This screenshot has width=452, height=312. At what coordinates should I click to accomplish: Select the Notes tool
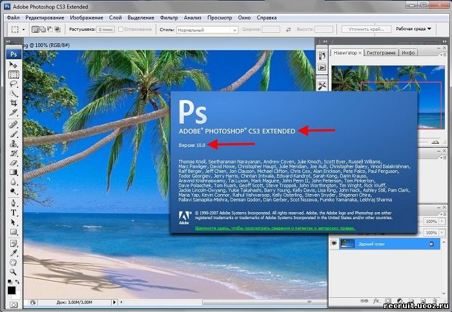coord(14,244)
